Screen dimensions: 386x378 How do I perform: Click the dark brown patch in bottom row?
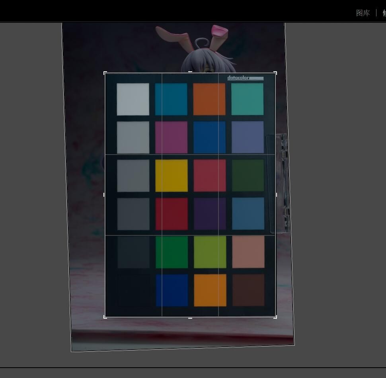click(x=248, y=290)
